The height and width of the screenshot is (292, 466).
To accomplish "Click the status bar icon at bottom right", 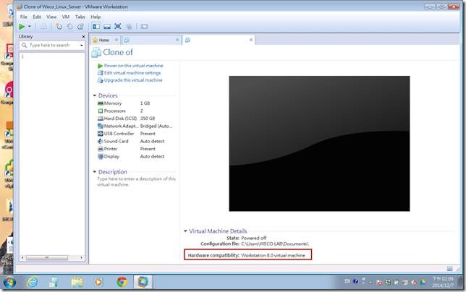I will [449, 269].
